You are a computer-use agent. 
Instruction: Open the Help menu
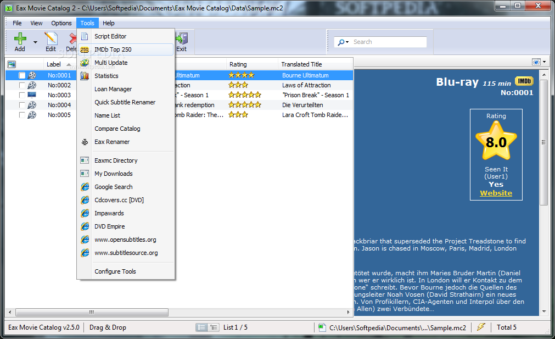pos(108,23)
